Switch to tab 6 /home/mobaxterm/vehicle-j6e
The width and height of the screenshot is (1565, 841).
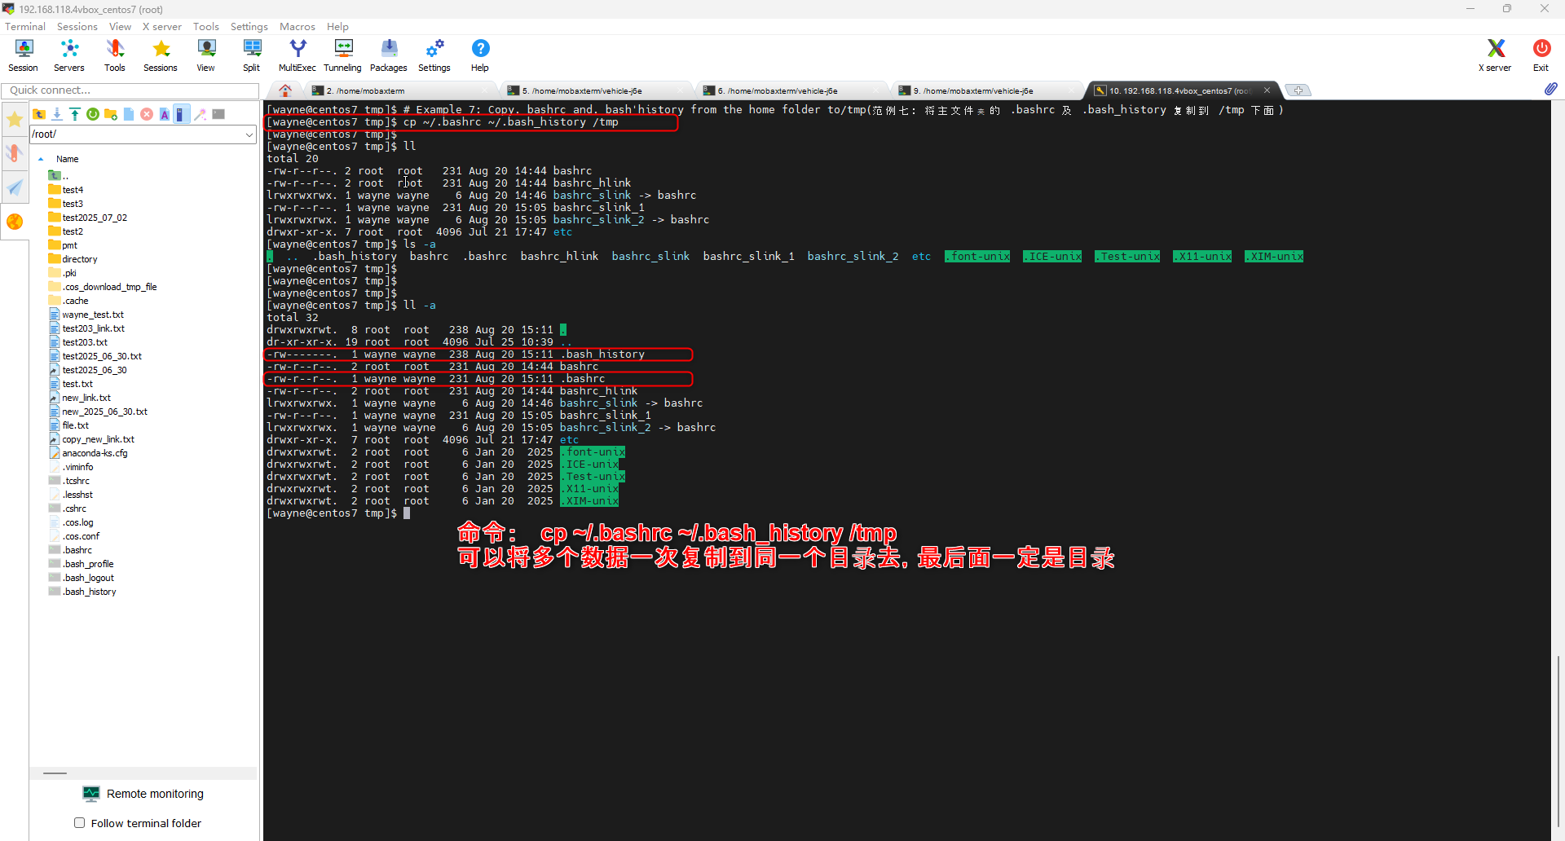[x=791, y=90]
